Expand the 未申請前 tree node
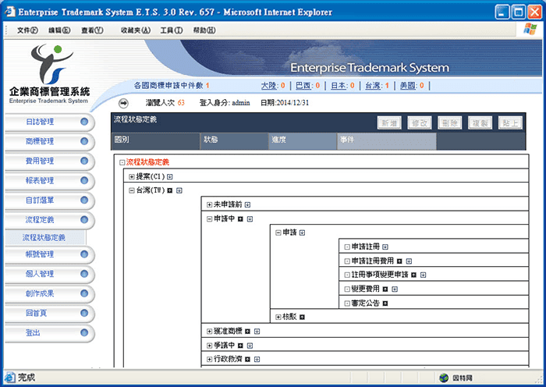Viewport: 546px width, 387px height. [x=210, y=204]
